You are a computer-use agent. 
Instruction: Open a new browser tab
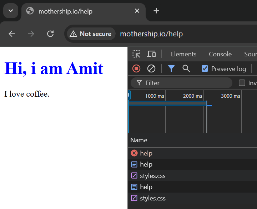tap(156, 11)
